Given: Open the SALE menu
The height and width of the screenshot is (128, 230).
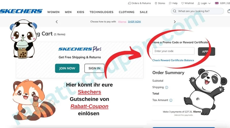Looking at the screenshot, I should coord(144,12).
